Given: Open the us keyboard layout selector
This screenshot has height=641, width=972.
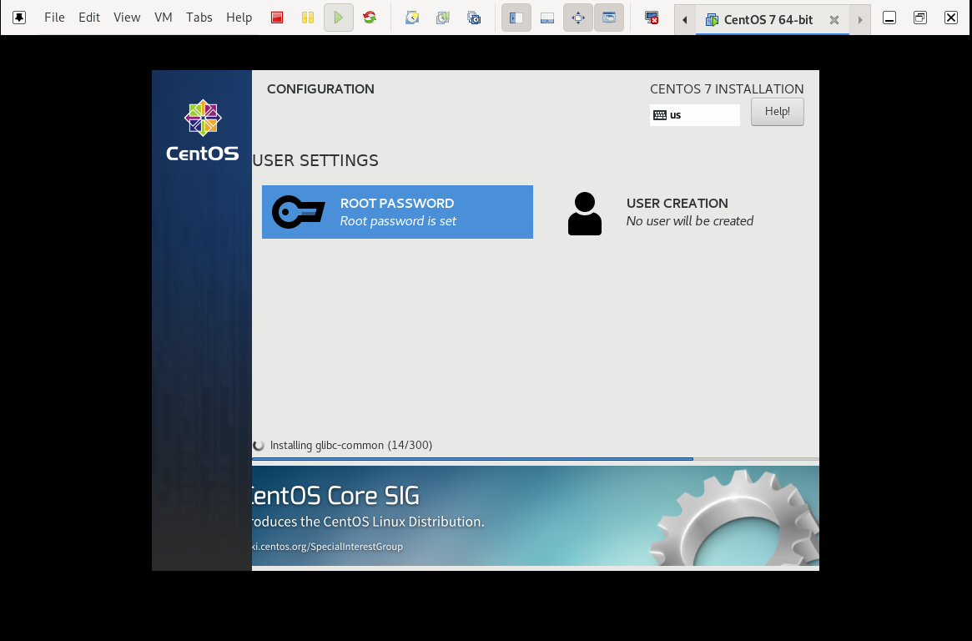Looking at the screenshot, I should click(695, 114).
